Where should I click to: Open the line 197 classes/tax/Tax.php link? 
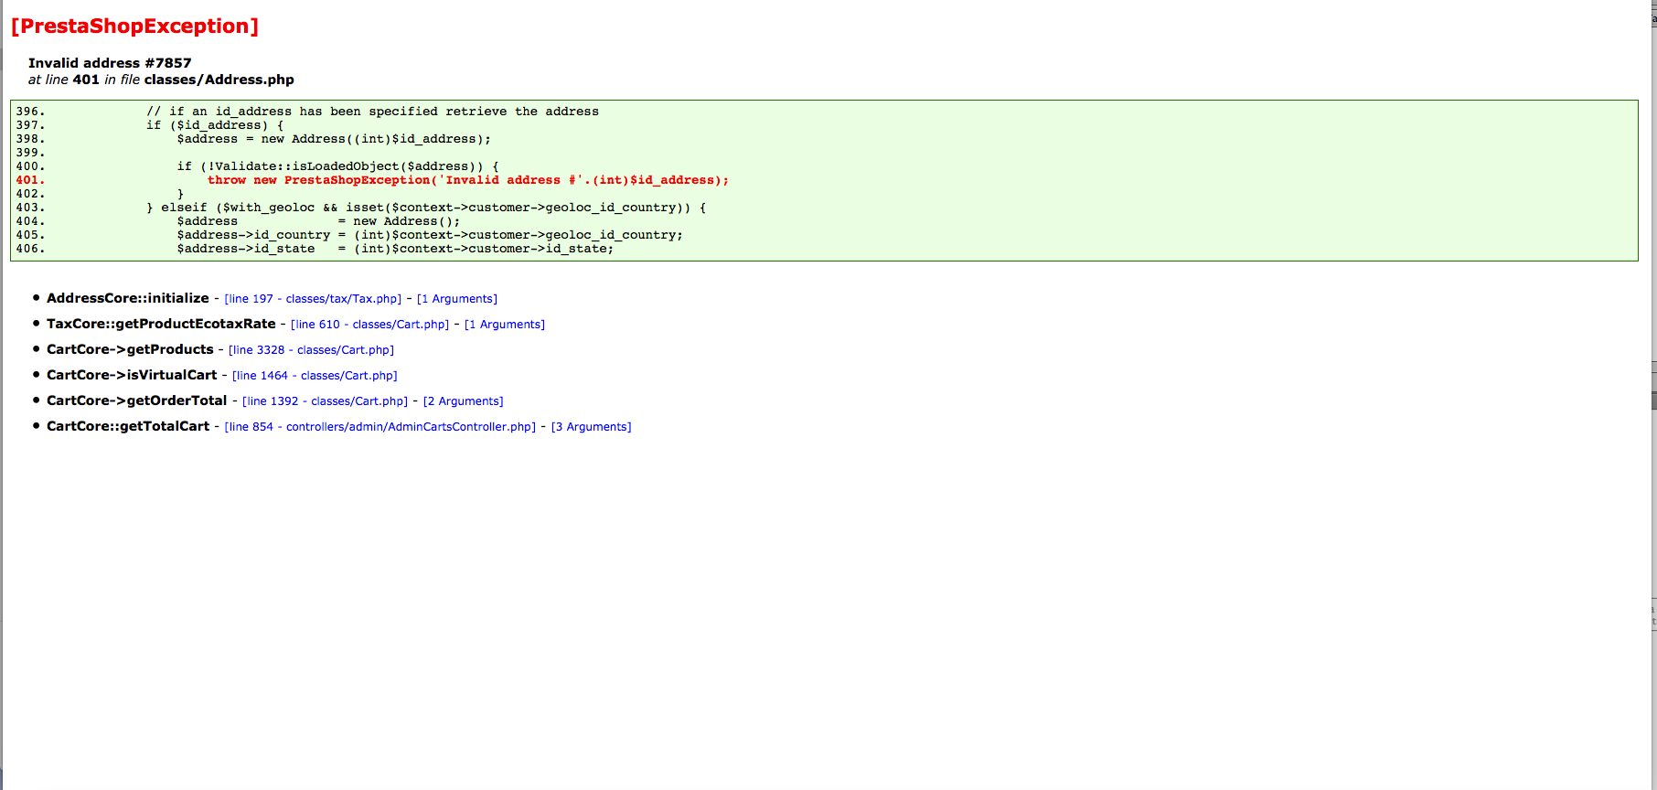coord(313,299)
